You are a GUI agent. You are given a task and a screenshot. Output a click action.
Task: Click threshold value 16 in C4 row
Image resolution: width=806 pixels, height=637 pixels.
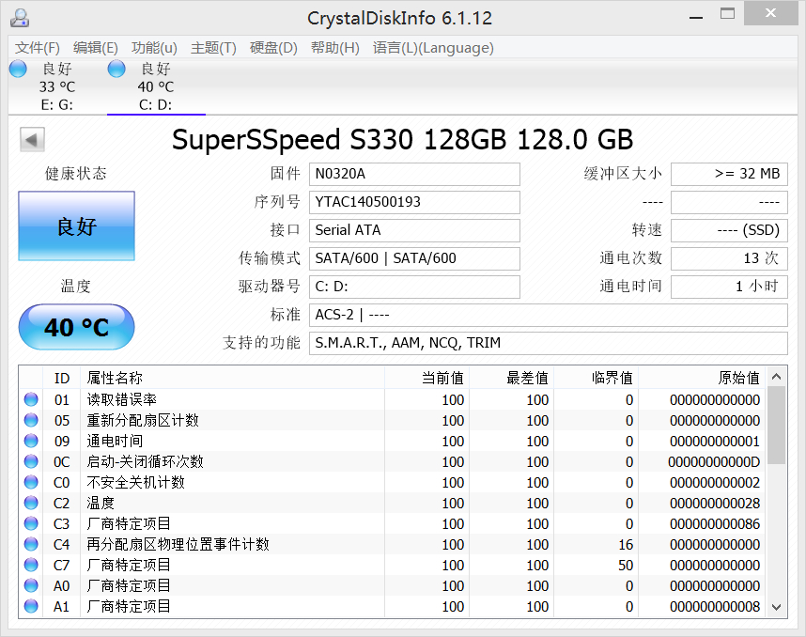(x=626, y=545)
